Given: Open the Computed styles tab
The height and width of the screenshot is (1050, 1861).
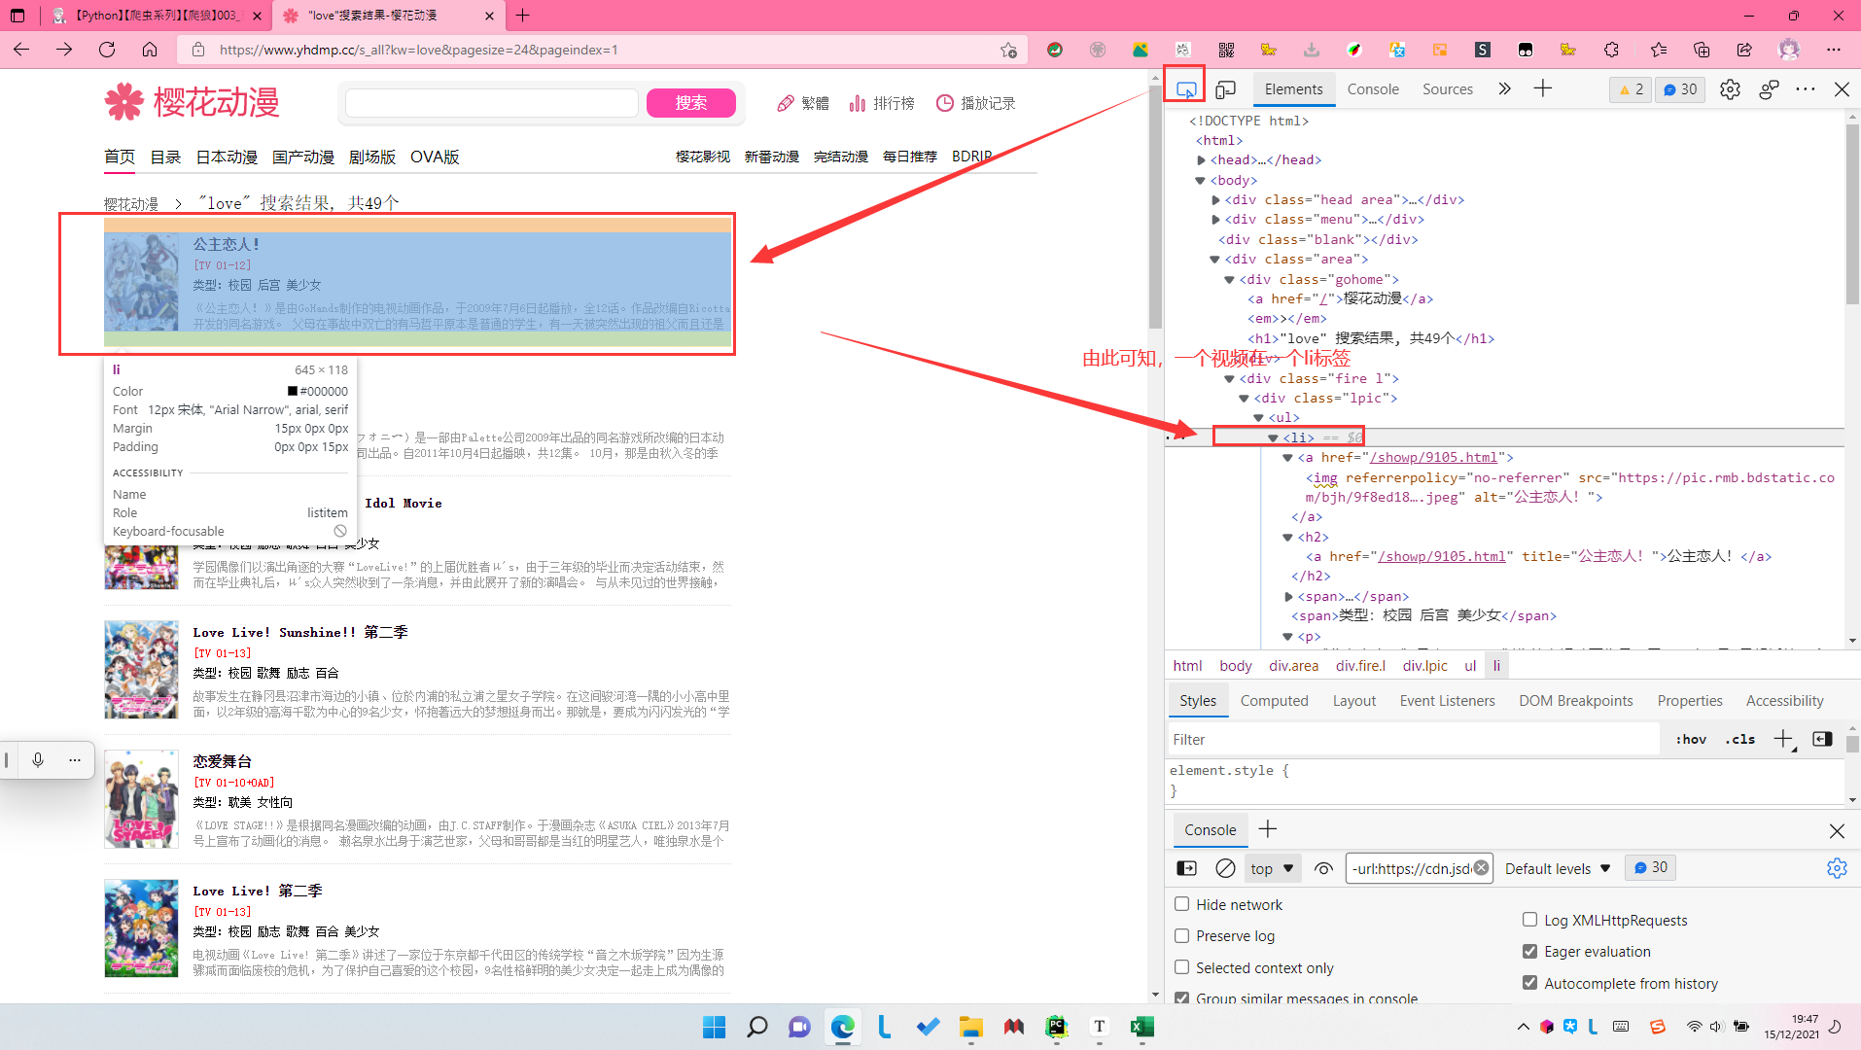Looking at the screenshot, I should click(1274, 701).
